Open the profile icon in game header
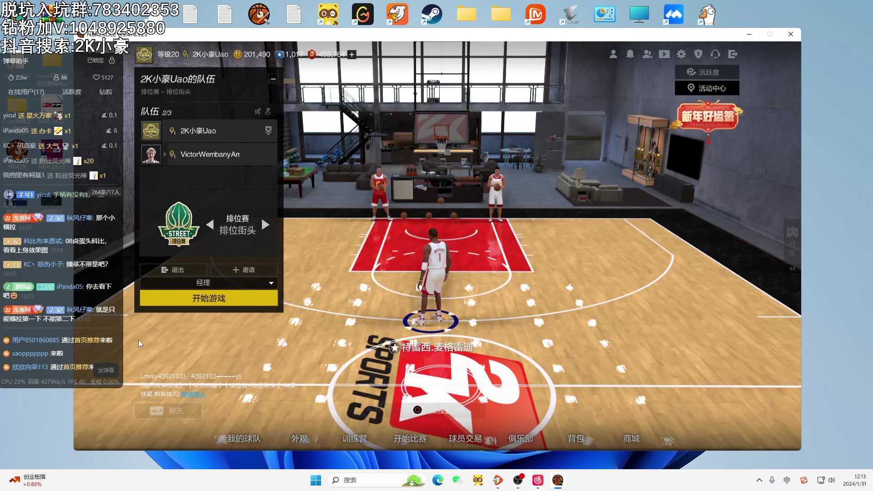This screenshot has width=873, height=491. click(613, 54)
